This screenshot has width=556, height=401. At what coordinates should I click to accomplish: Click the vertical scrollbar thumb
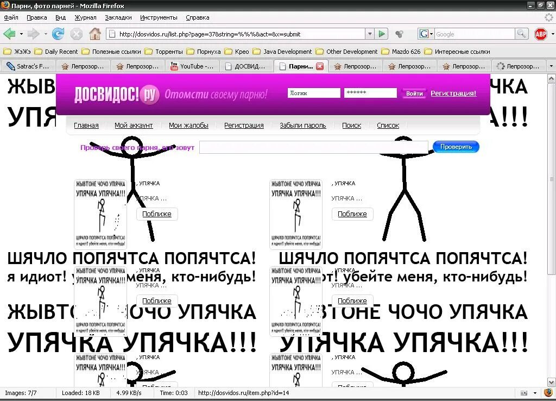(552, 179)
